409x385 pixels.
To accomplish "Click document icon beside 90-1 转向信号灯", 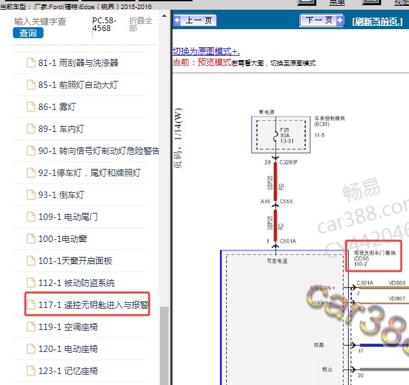I will point(31,151).
